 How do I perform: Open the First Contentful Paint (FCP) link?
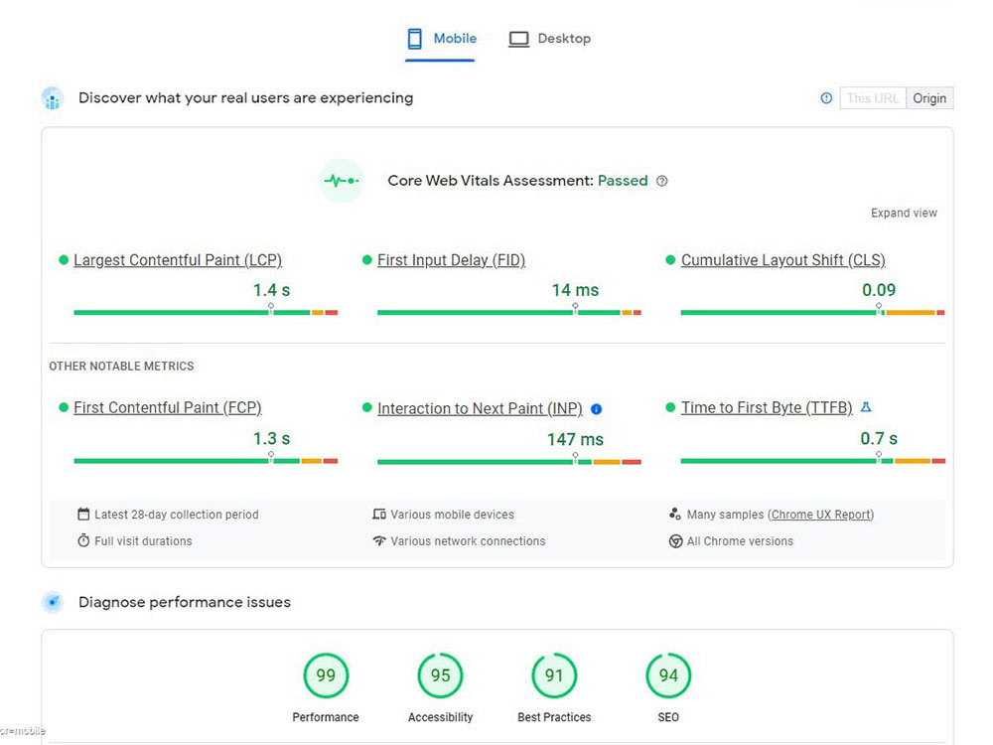[167, 408]
